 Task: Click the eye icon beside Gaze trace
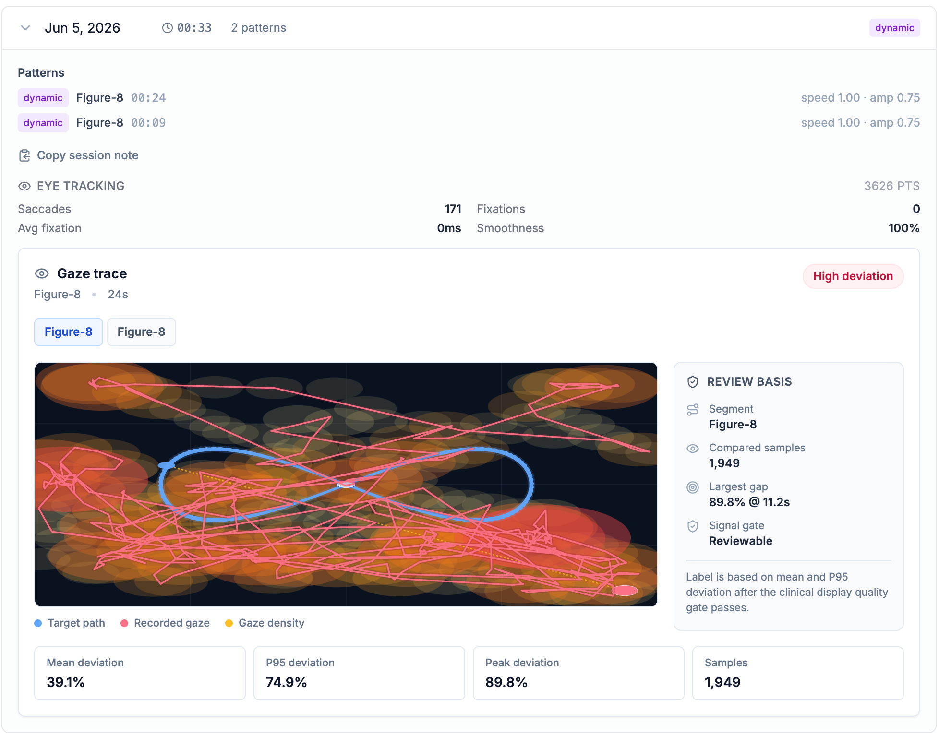[42, 273]
